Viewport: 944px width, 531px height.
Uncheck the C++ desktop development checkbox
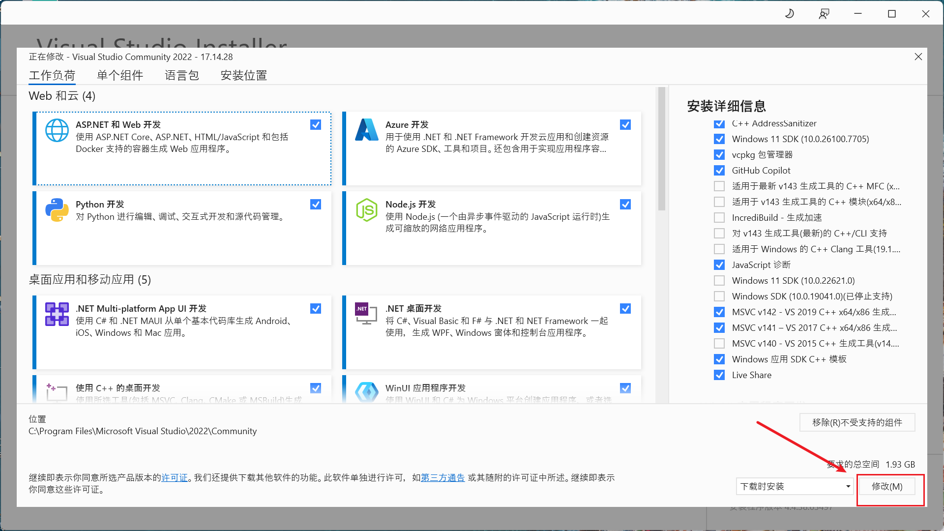(316, 388)
